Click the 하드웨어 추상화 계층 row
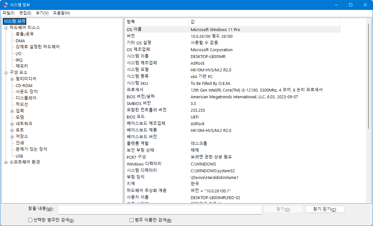Viewport: 373px width, 226px height. point(233,190)
